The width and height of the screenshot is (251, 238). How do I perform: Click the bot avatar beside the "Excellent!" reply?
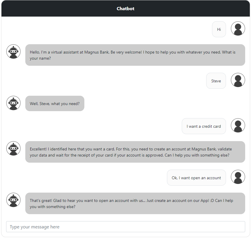[13, 148]
